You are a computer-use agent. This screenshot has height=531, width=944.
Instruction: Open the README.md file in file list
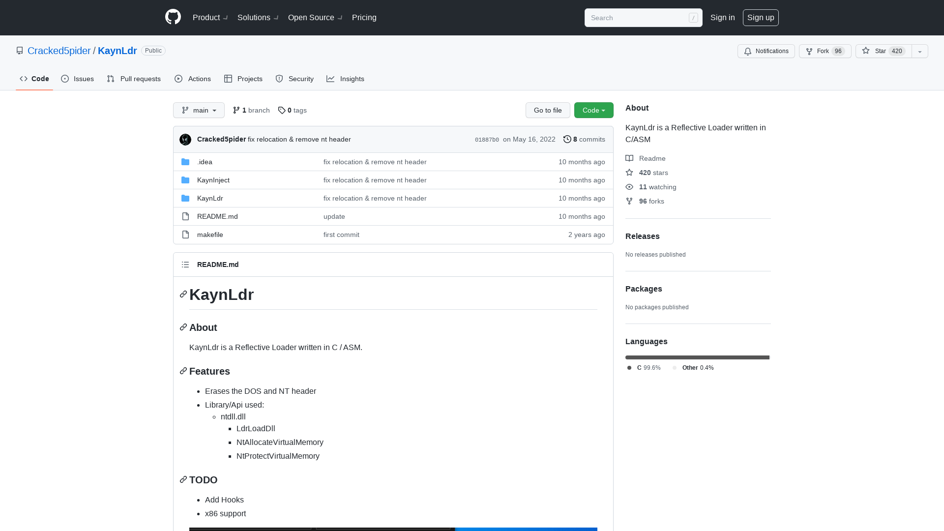click(217, 216)
